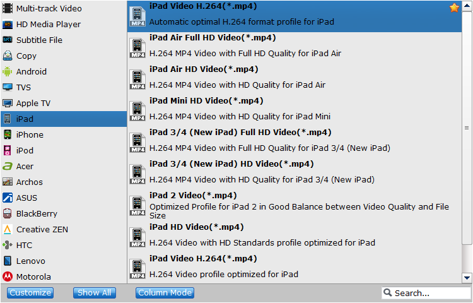This screenshot has width=473, height=303.
Task: Choose iPad Mini HD Video(*.mp4) profile
Action: coord(295,110)
